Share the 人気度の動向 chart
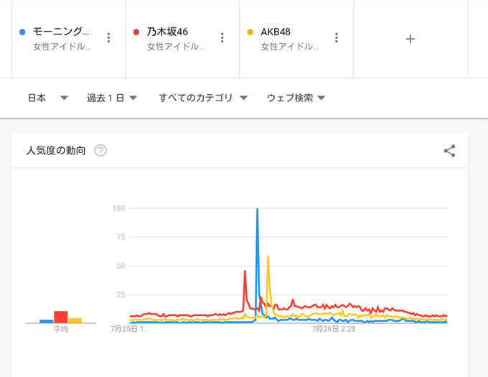 point(449,151)
